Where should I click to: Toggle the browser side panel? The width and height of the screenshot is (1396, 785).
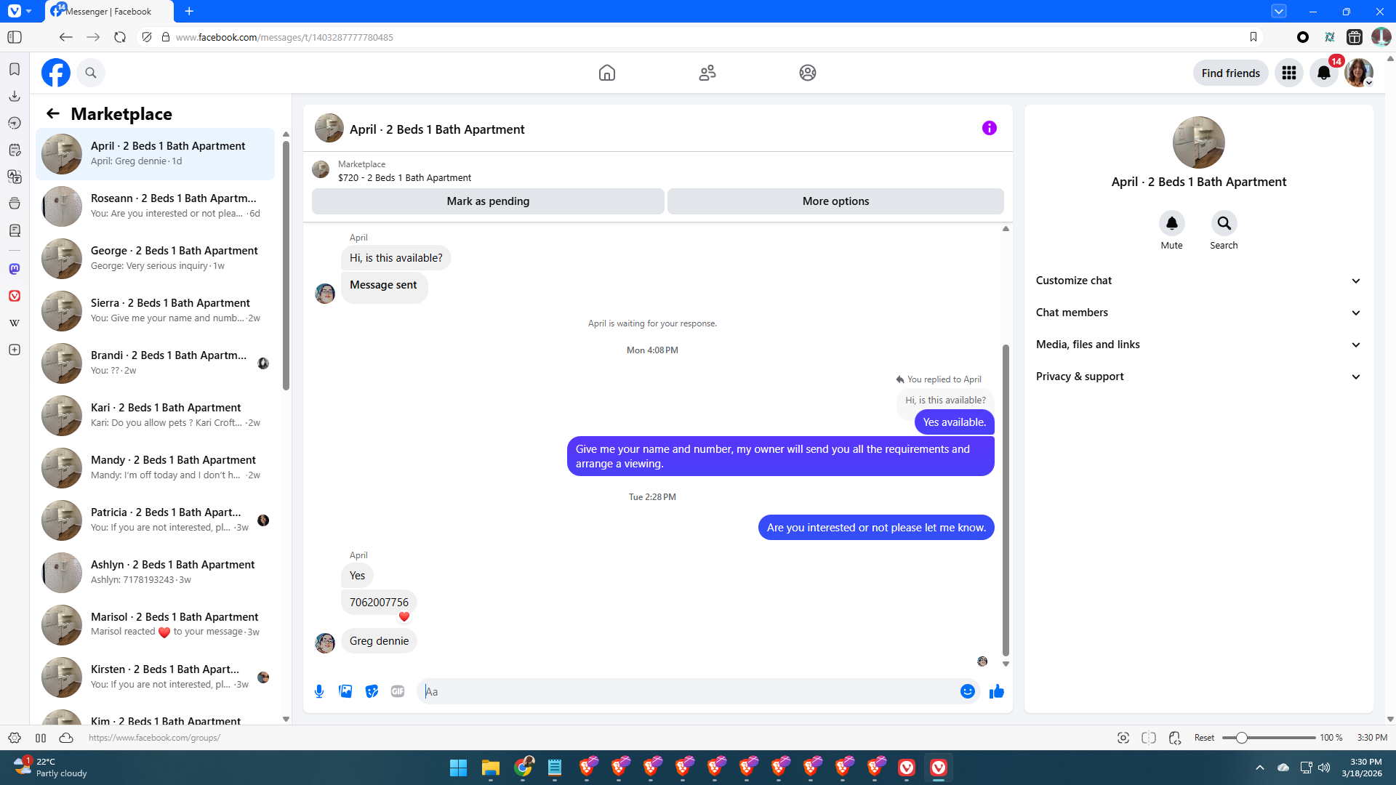tap(15, 37)
